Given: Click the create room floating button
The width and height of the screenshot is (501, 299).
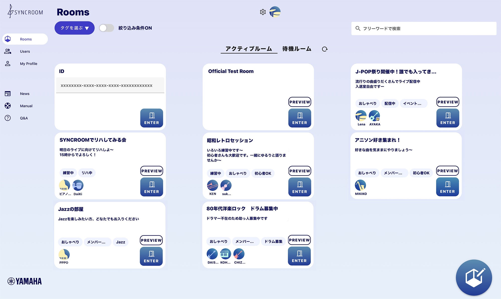Looking at the screenshot, I should [x=474, y=277].
